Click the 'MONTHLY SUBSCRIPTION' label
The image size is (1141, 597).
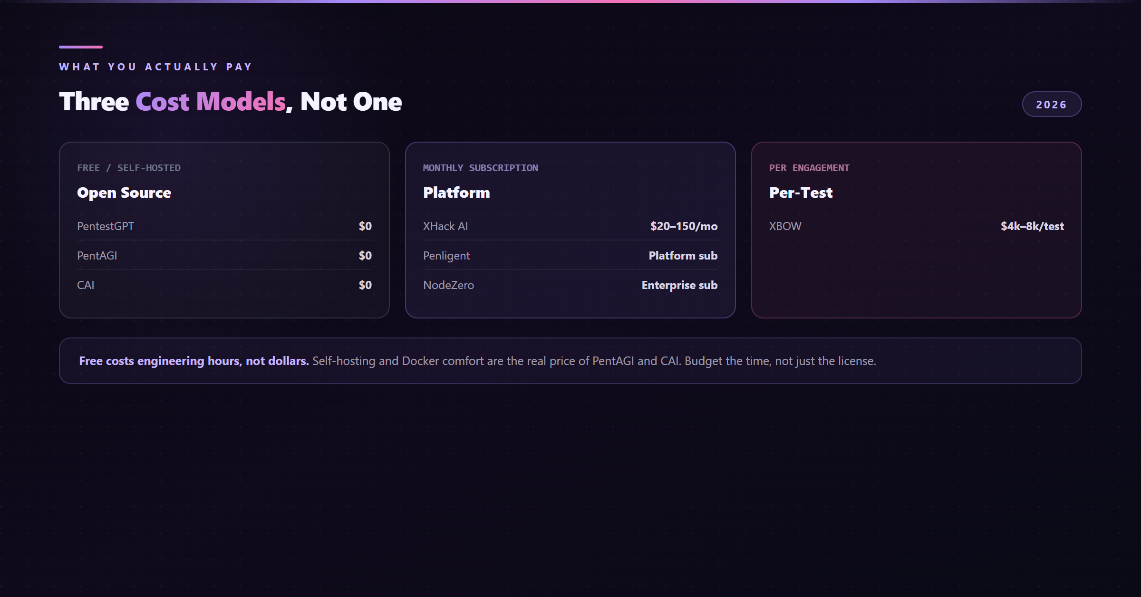point(481,168)
